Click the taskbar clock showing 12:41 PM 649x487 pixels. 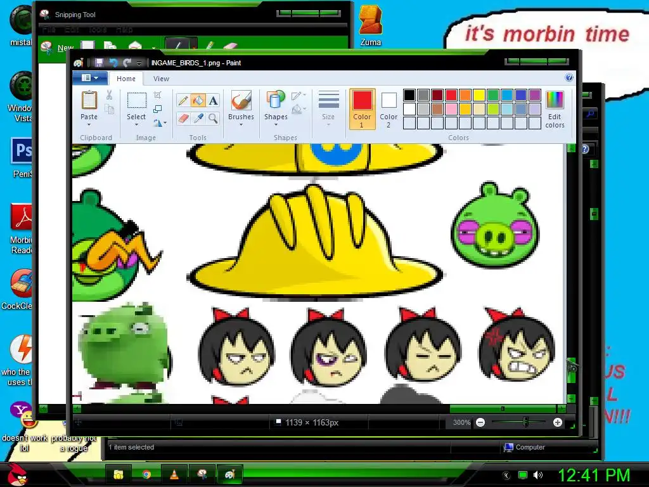pyautogui.click(x=594, y=475)
